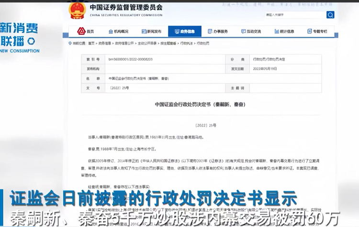
Task: Open the 首页 home nav item
Action: (86, 32)
